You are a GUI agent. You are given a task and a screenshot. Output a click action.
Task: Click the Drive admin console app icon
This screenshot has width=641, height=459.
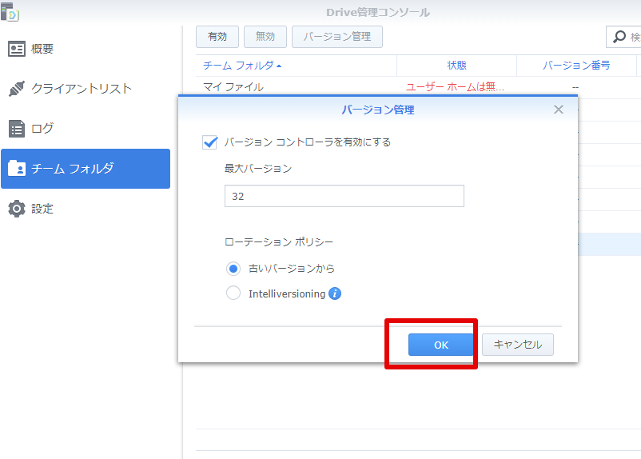pos(10,11)
